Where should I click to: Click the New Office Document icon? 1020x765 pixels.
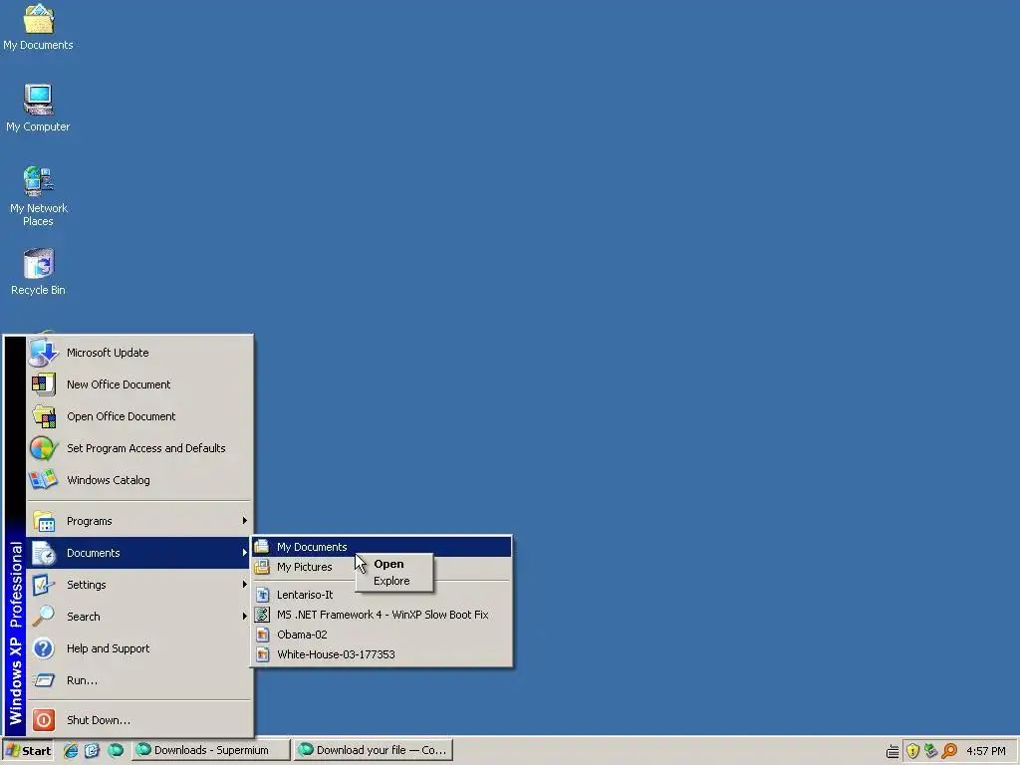[x=43, y=384]
